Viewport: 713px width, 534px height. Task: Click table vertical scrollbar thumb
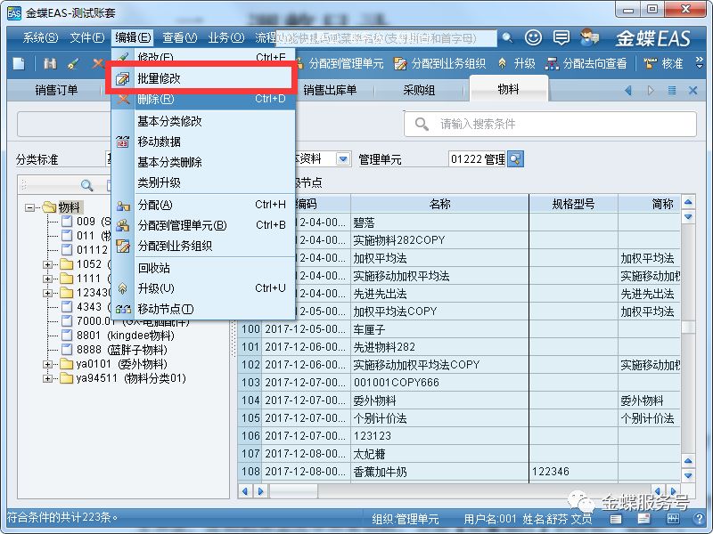point(688,327)
